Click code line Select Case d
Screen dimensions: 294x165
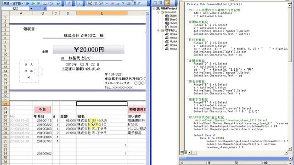tap(204, 135)
